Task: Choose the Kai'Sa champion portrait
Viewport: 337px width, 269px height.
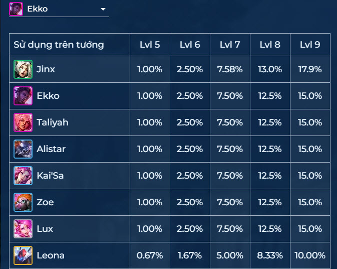Action: pyautogui.click(x=23, y=176)
